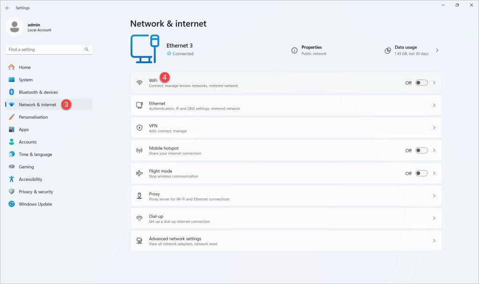Click the Ethernet adapter icon

(139, 105)
